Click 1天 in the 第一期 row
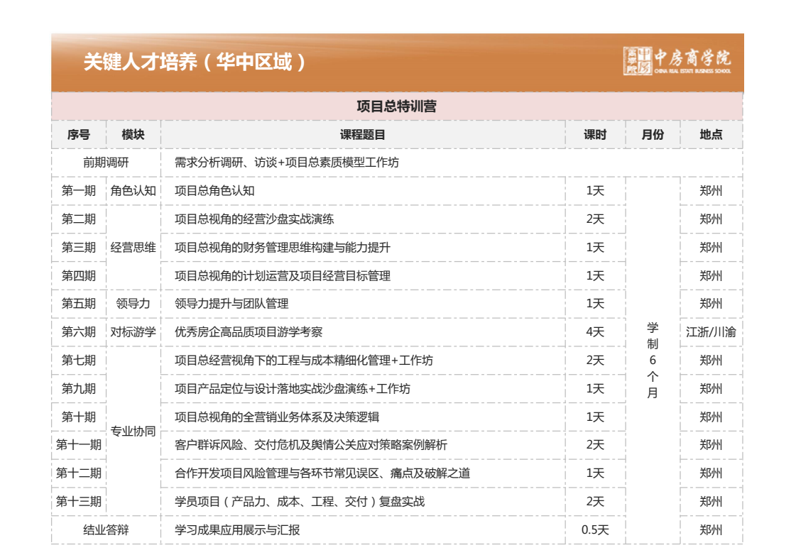 coord(595,191)
